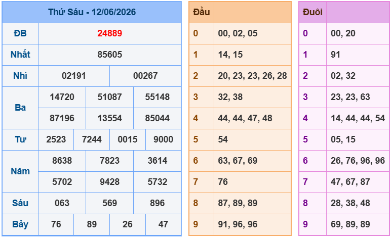Select the Tư prize number 2523
This screenshot has height=241, width=391.
pos(56,139)
